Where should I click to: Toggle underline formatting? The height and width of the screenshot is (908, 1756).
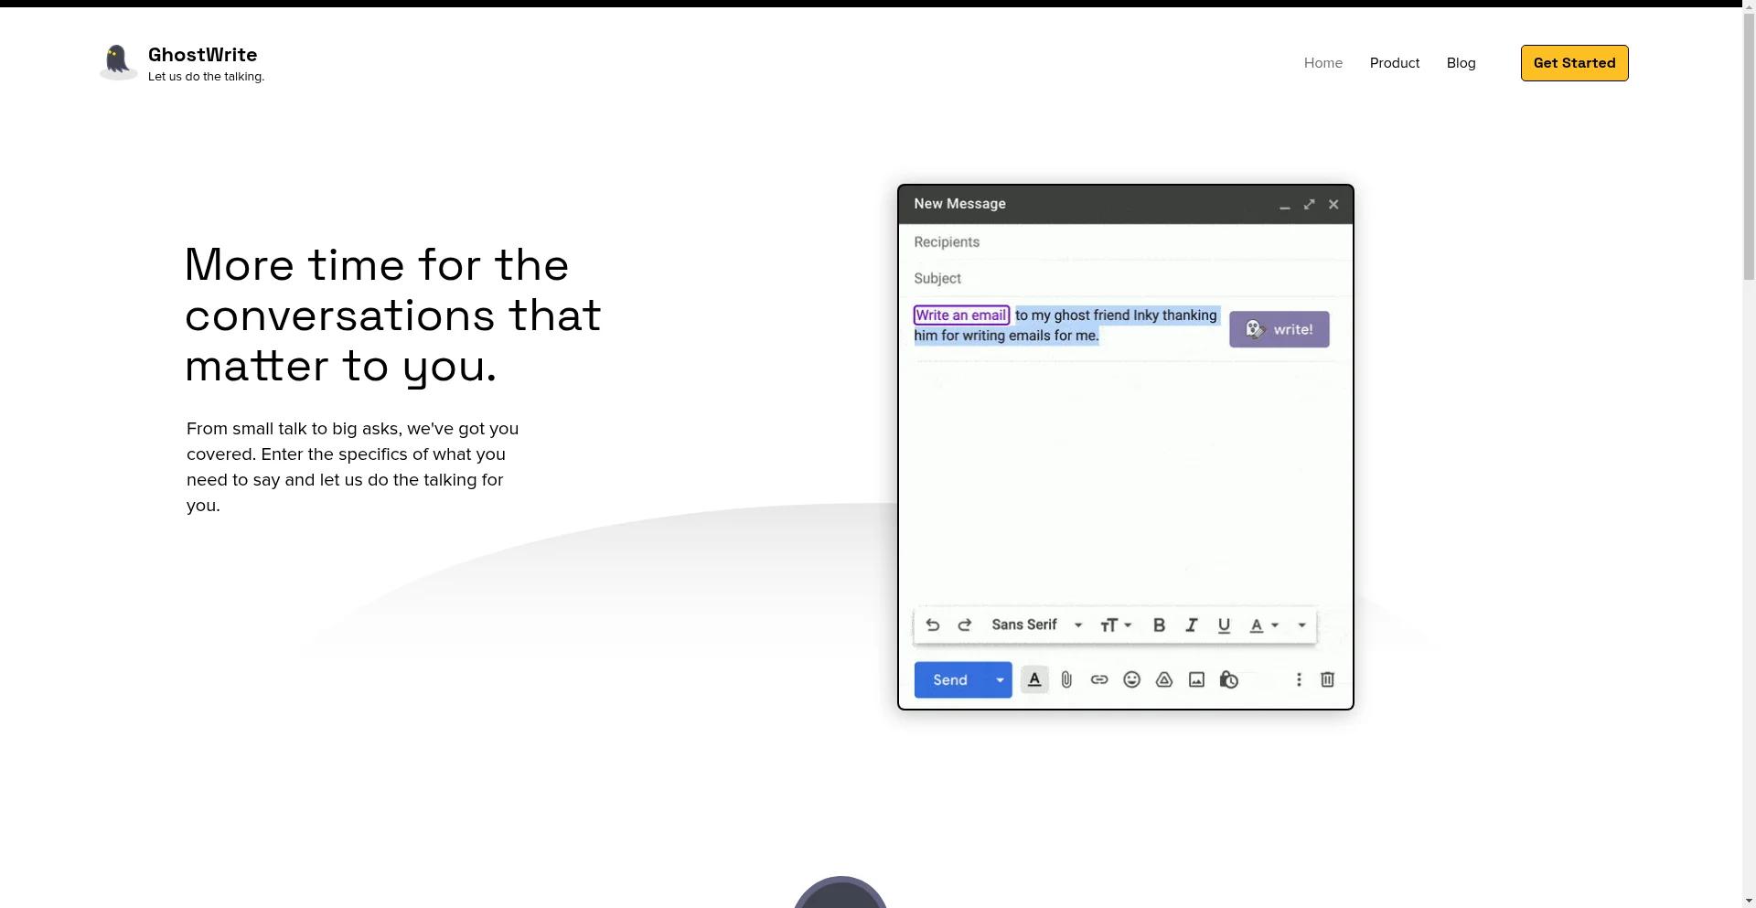1224,625
